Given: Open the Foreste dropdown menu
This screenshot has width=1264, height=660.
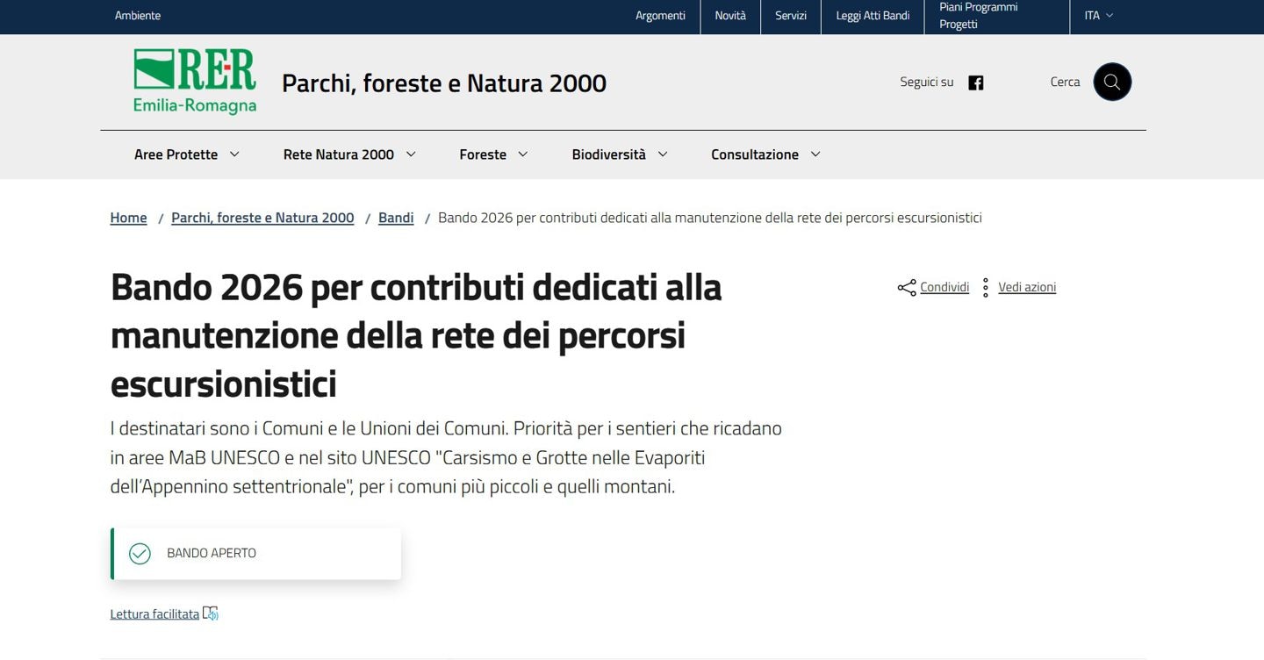Looking at the screenshot, I should click(493, 154).
